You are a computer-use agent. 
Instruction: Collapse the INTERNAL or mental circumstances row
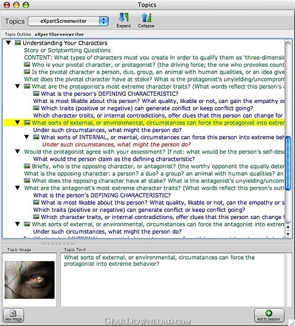pyautogui.click(x=27, y=137)
